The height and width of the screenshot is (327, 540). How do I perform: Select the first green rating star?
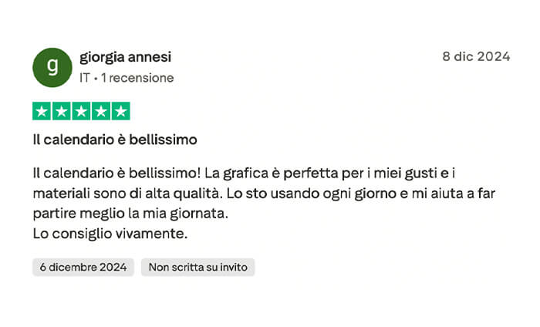coord(42,111)
